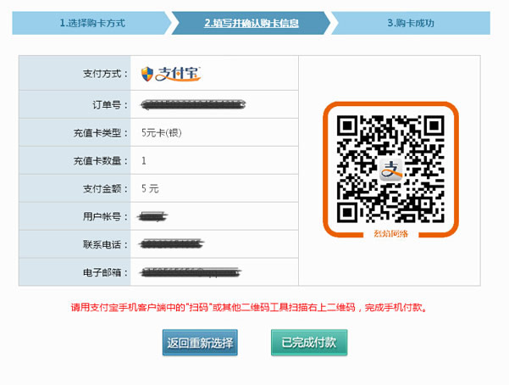Click the redacted 用户帐号 value
509x385 pixels.
(152, 216)
